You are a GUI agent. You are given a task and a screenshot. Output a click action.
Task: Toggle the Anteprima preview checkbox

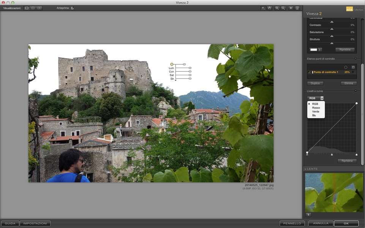(x=72, y=8)
